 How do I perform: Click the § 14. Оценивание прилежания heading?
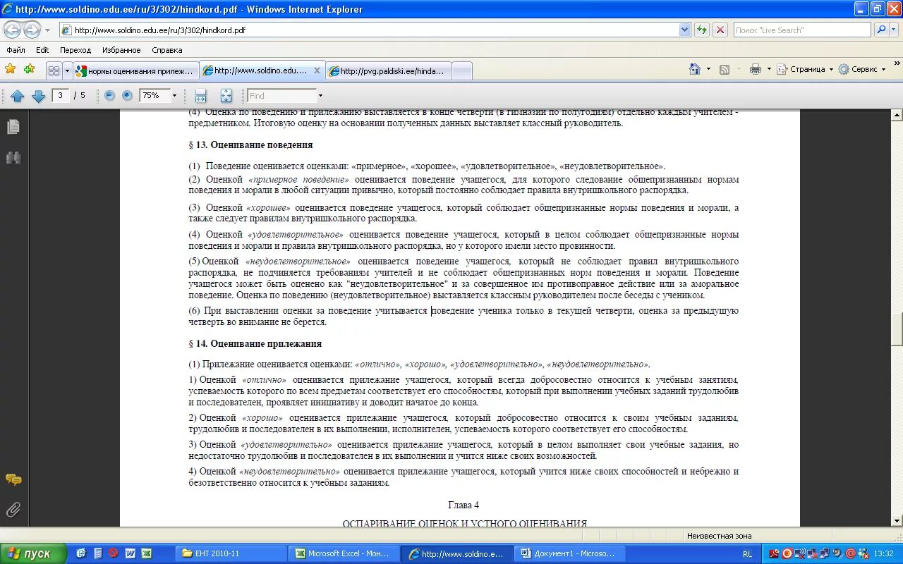click(x=255, y=344)
